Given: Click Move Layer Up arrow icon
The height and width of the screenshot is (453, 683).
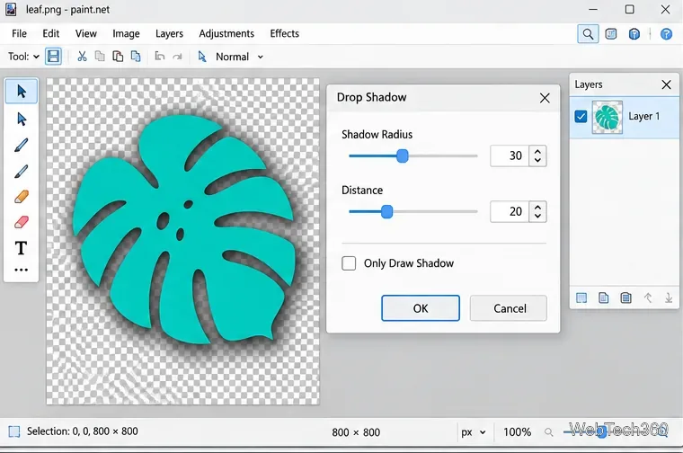Looking at the screenshot, I should point(648,298).
